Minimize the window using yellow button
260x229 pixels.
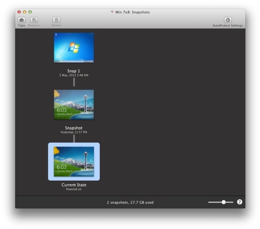pos(25,12)
